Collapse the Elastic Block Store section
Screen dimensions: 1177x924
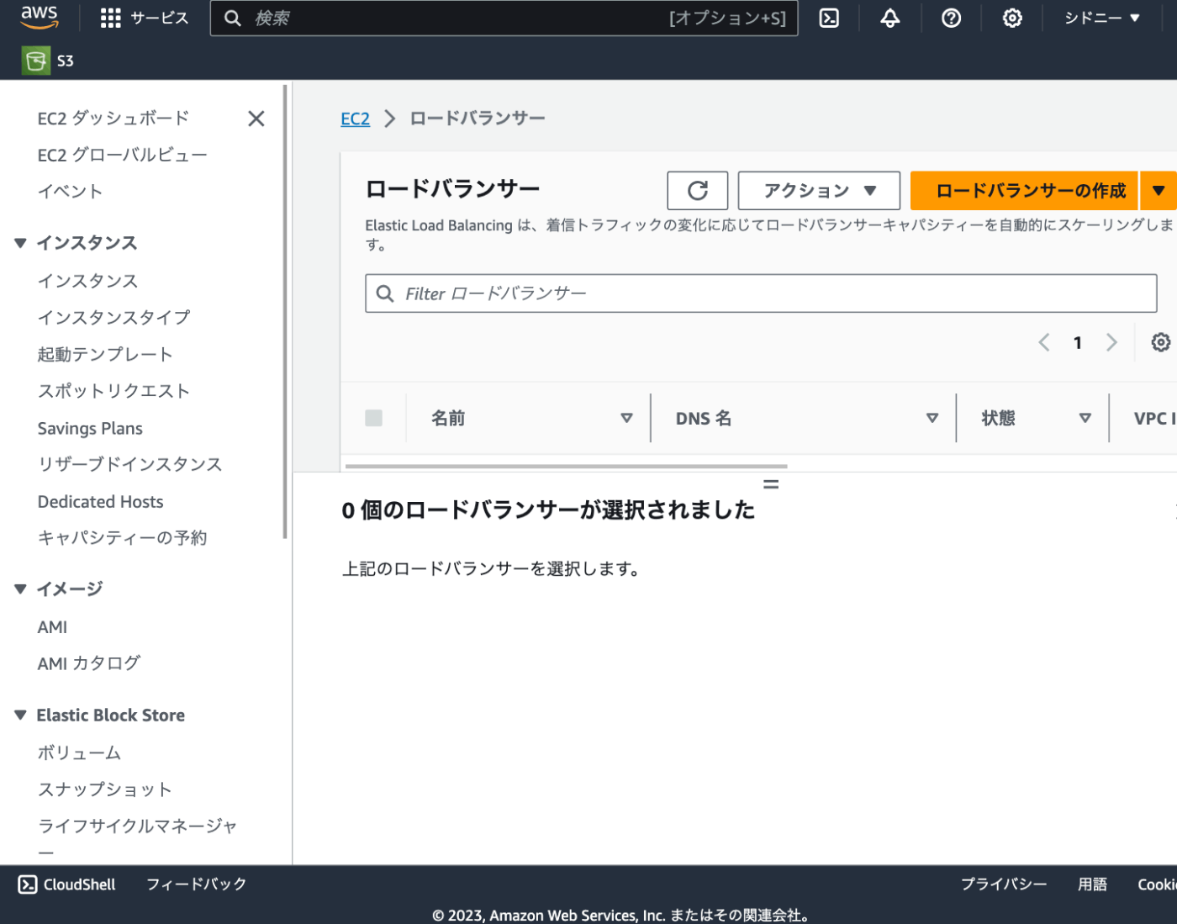(20, 715)
